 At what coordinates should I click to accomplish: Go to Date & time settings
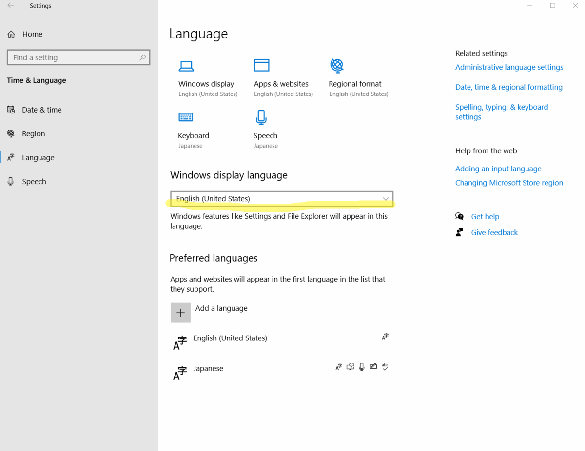[41, 110]
